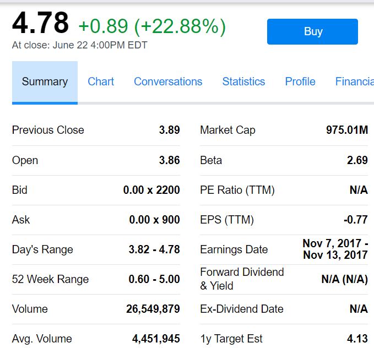The height and width of the screenshot is (348, 374).
Task: Click the PE Ratio (TTM) label
Action: (x=237, y=190)
